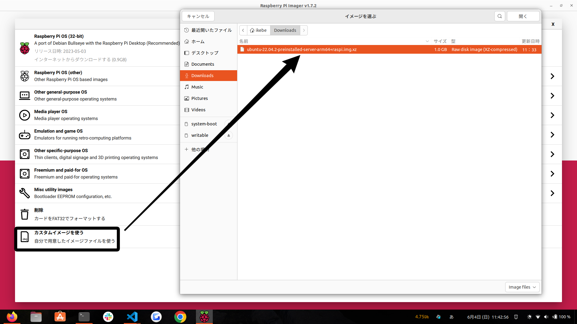The image size is (577, 324).
Task: Select ubuntu-22.04.2 preinstalled server image
Action: coord(302,49)
